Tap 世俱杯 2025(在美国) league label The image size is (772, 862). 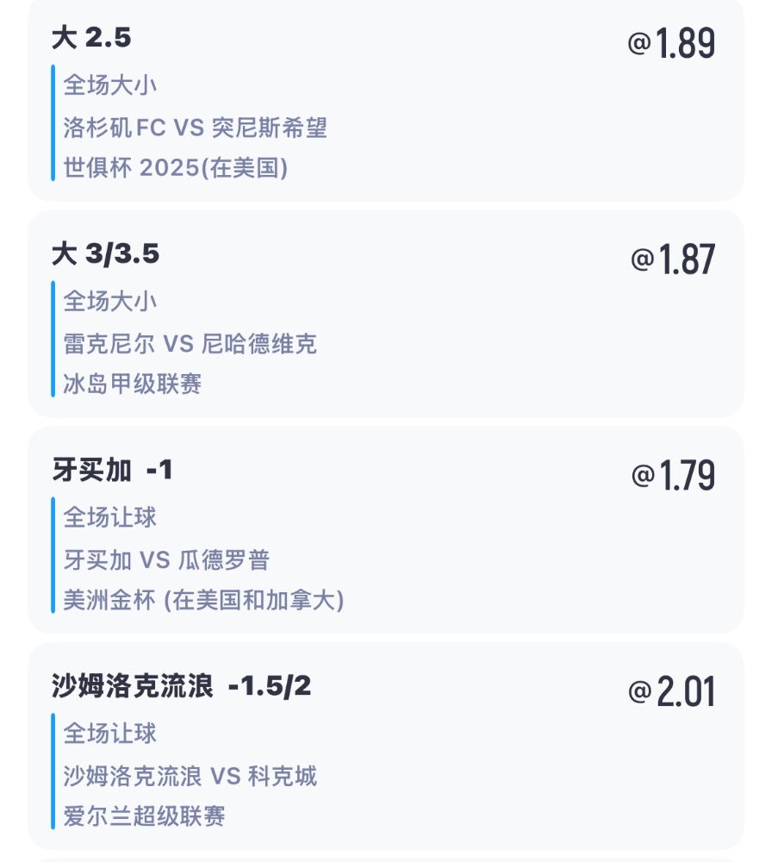tap(175, 168)
